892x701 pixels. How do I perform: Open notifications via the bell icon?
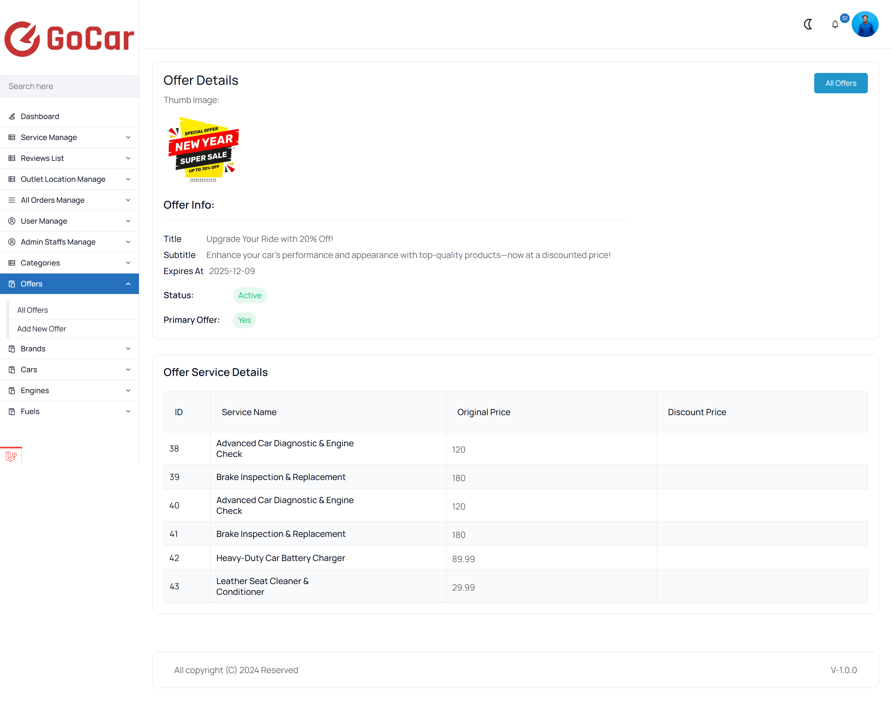click(x=835, y=25)
